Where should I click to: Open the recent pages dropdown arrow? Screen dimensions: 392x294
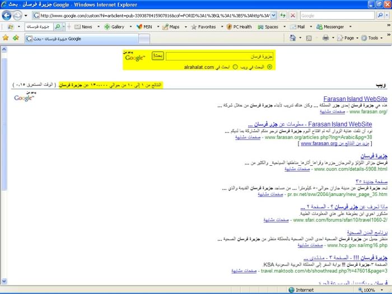point(26,16)
